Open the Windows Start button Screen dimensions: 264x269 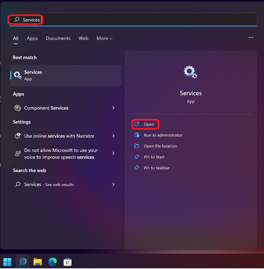(x=8, y=262)
